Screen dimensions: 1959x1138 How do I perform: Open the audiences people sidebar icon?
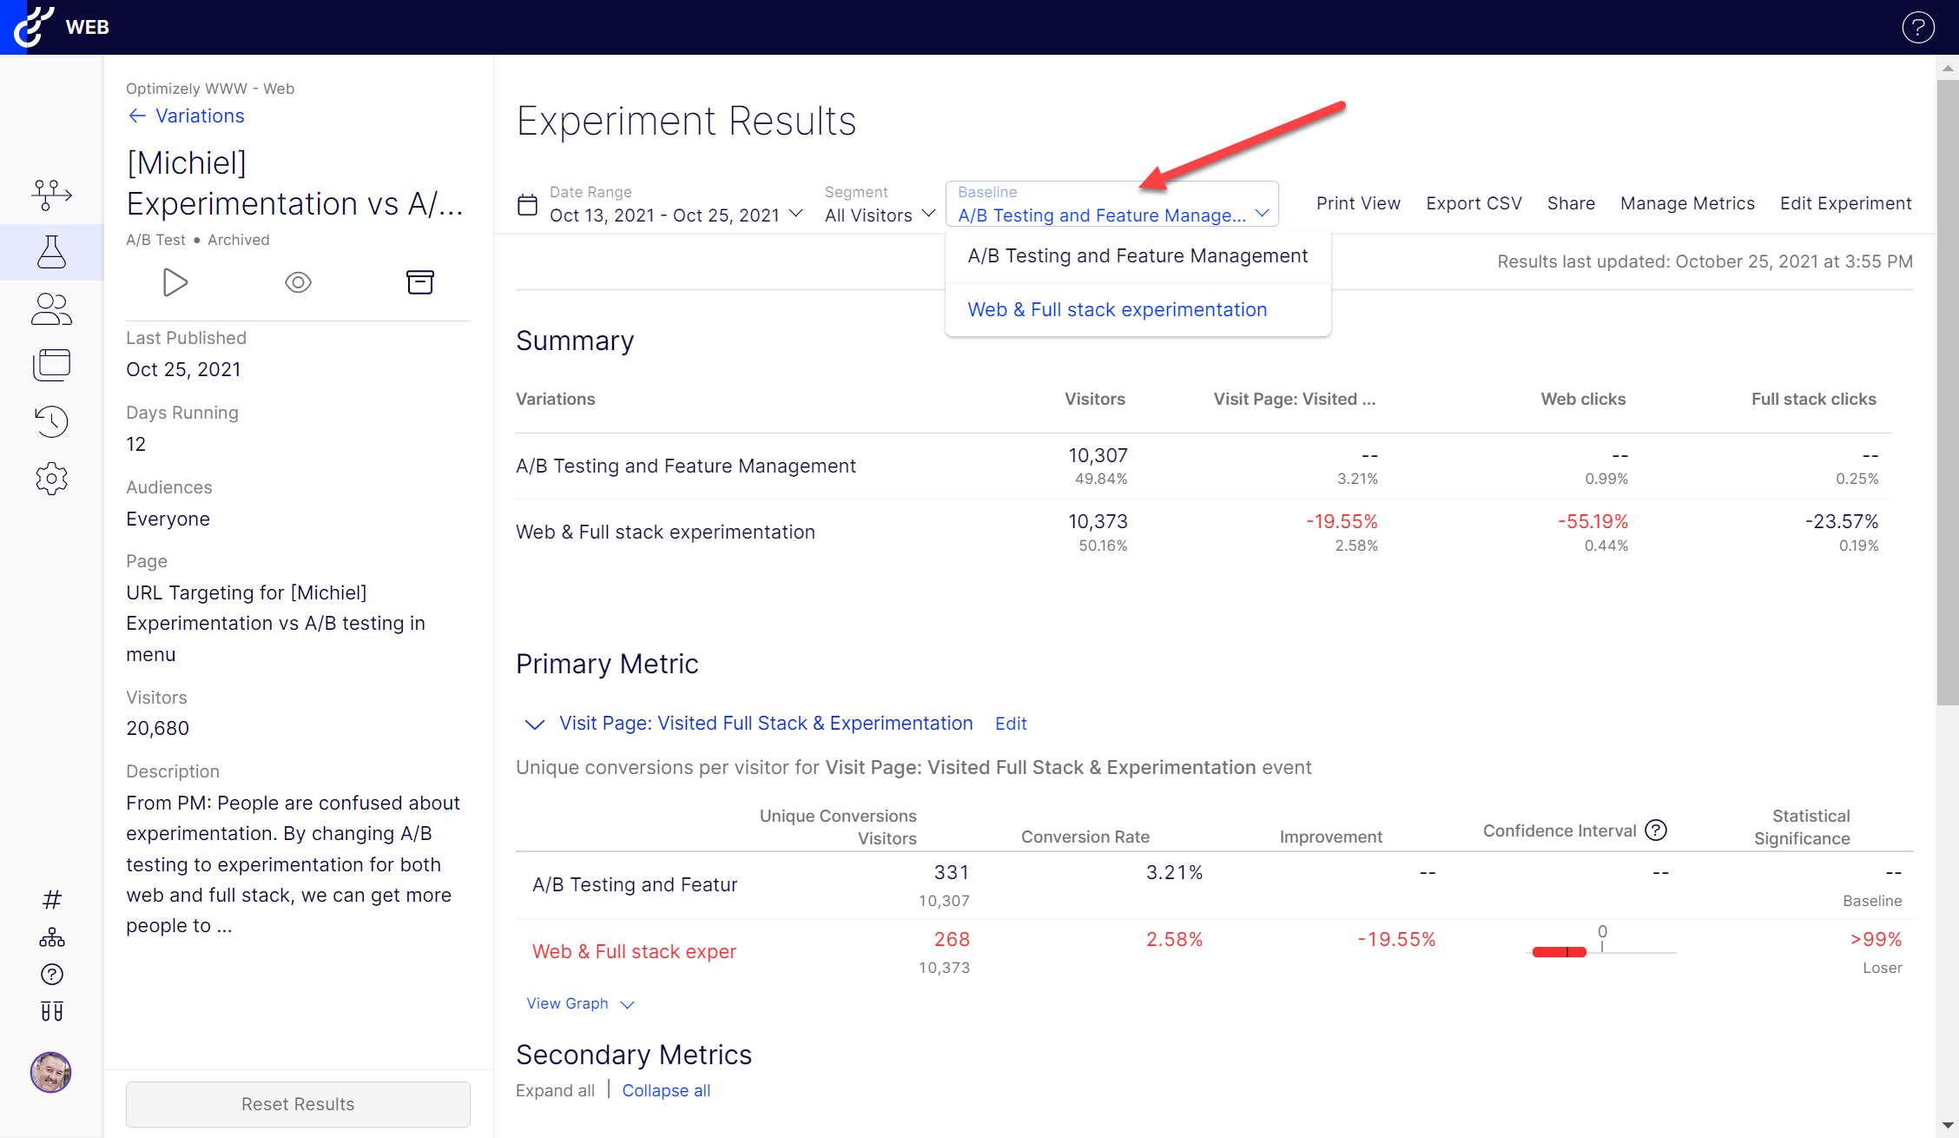pos(51,309)
